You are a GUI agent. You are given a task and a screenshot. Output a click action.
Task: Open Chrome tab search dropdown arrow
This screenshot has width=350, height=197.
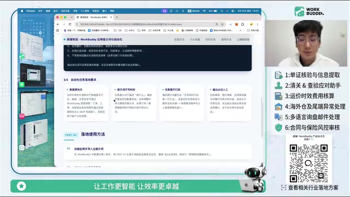[x=72, y=17]
